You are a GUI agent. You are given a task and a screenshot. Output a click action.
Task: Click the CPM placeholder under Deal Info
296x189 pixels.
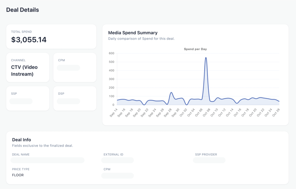tap(118, 176)
